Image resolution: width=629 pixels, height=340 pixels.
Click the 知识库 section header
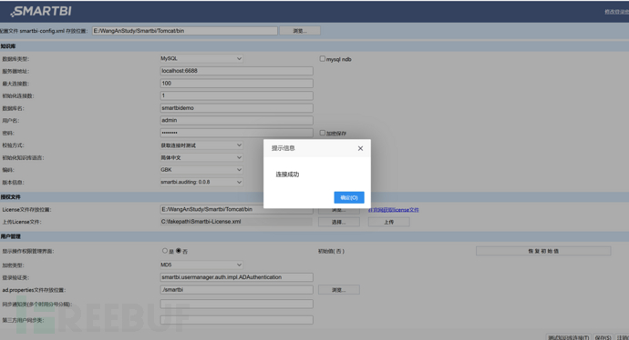pyautogui.click(x=8, y=46)
